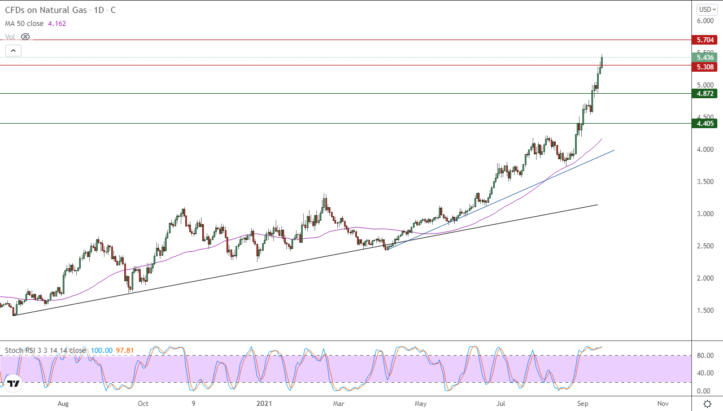Click the 3.500 value on the price axis
The image size is (723, 411).
705,182
